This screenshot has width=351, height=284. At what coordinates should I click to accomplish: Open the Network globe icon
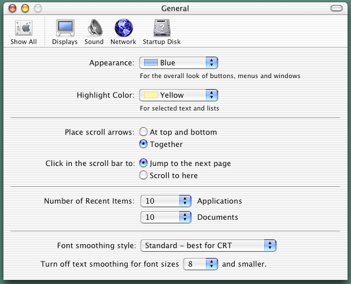click(x=123, y=28)
